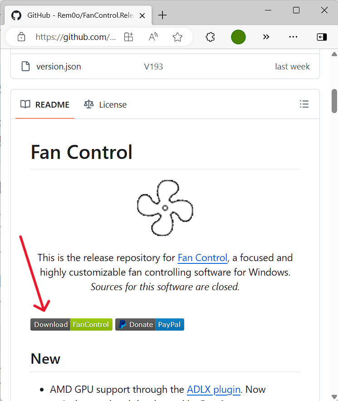
Task: Open the V193 commit message
Action: click(153, 66)
